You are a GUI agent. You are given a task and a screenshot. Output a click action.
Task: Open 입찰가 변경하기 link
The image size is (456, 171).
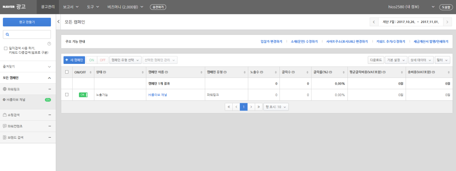[271, 42]
